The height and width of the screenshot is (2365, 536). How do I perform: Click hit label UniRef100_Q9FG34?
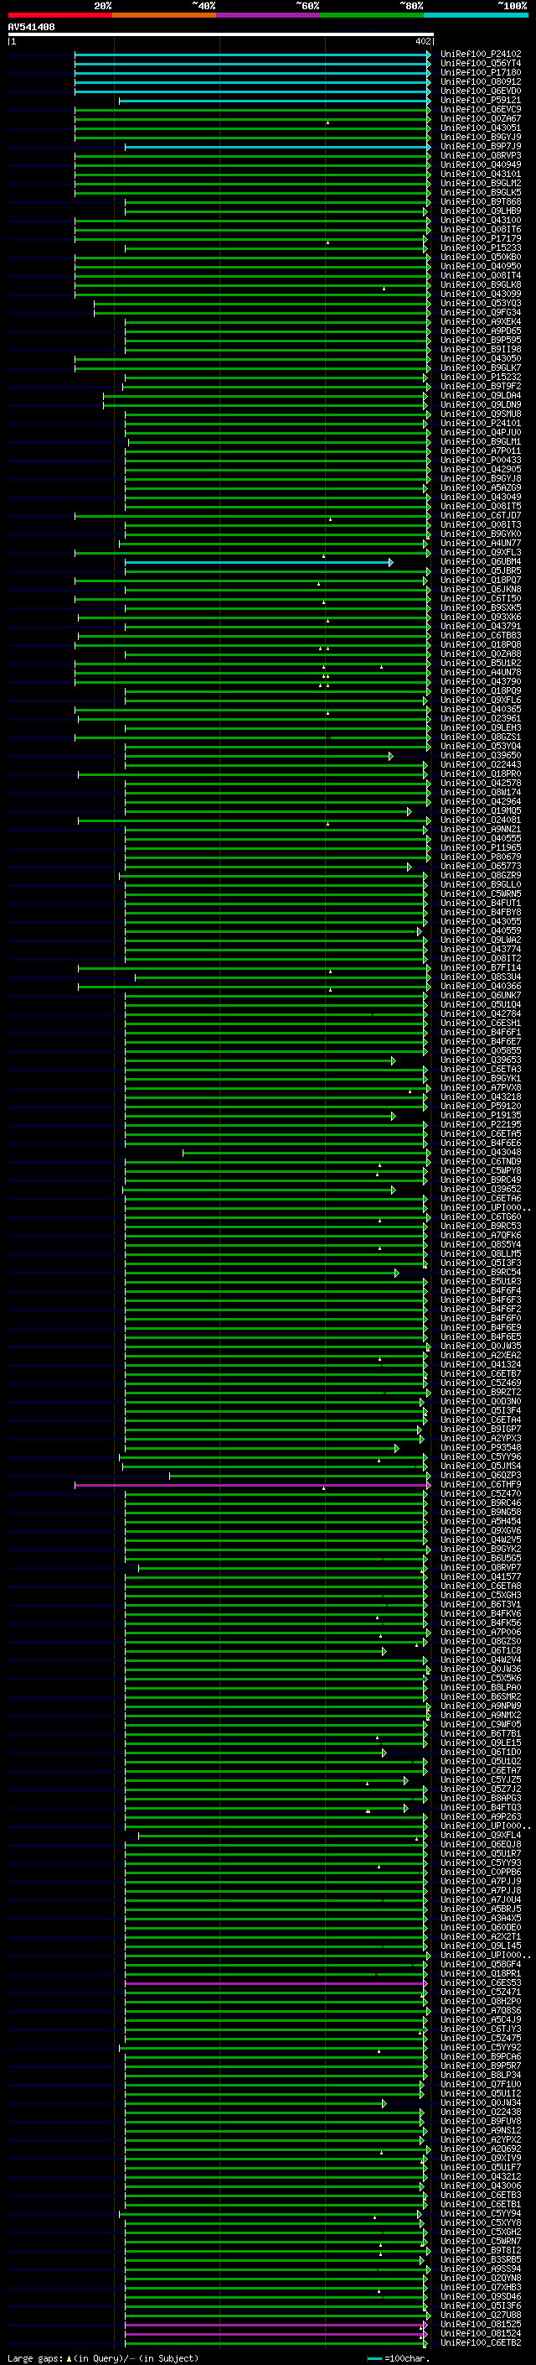[x=481, y=313]
